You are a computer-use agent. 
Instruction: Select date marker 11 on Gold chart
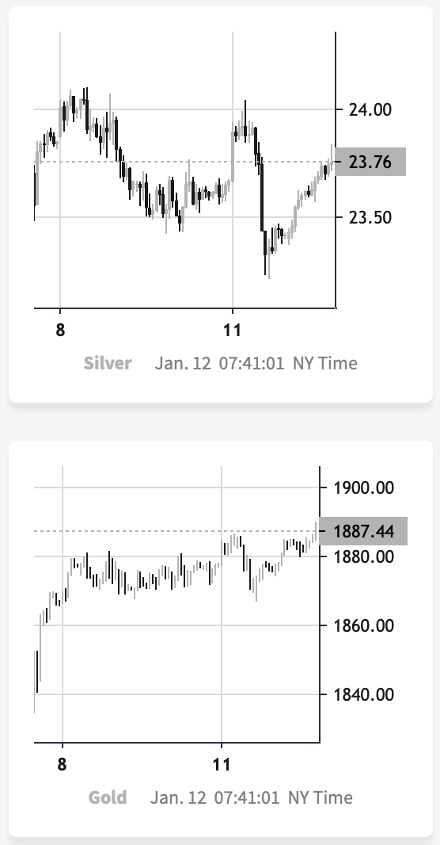point(222,764)
